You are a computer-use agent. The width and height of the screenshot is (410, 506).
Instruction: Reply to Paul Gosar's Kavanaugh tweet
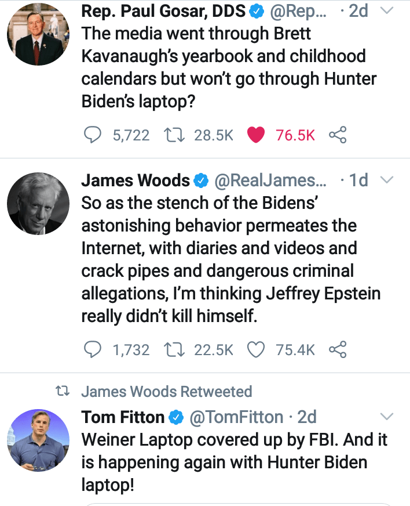93,135
